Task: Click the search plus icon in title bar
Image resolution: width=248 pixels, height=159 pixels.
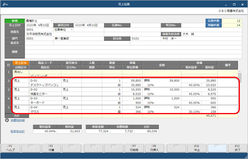Action: coord(5,4)
